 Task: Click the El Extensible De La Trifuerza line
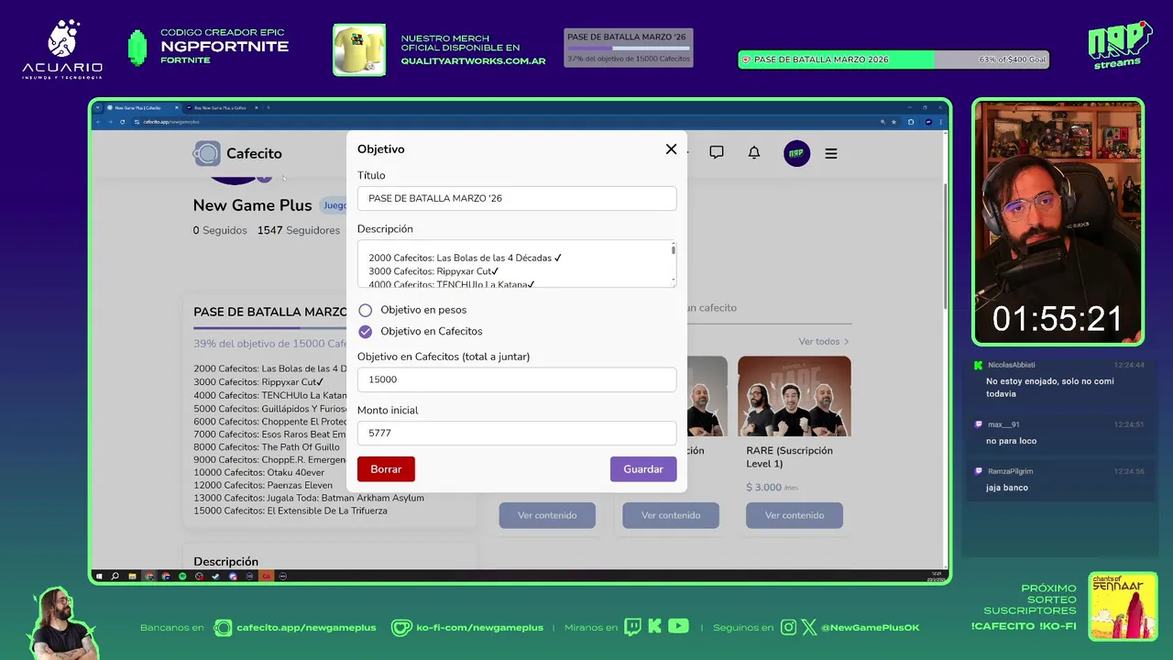point(291,511)
